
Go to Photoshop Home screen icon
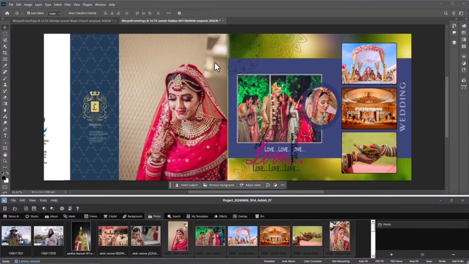point(7,13)
